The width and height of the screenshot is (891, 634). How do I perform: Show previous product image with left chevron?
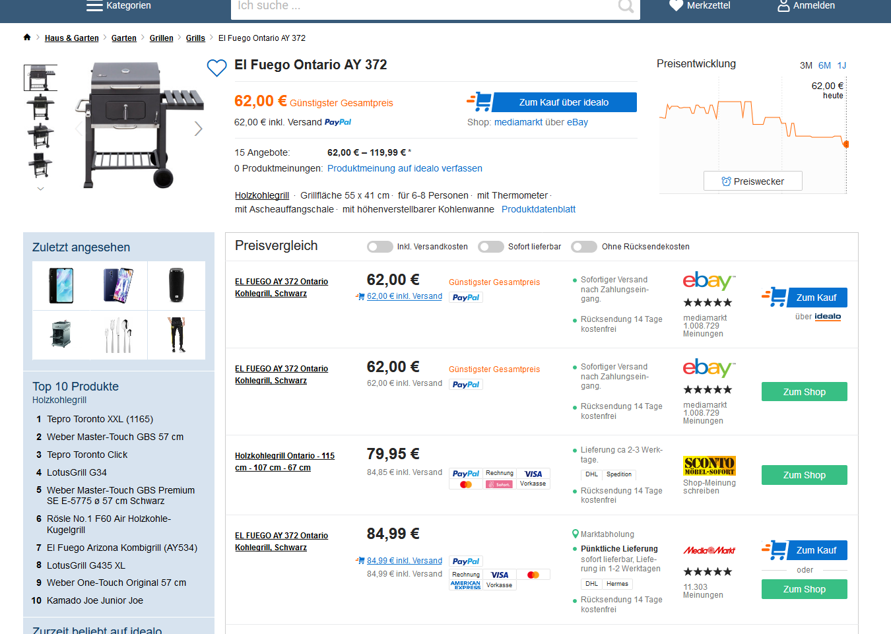coord(79,129)
